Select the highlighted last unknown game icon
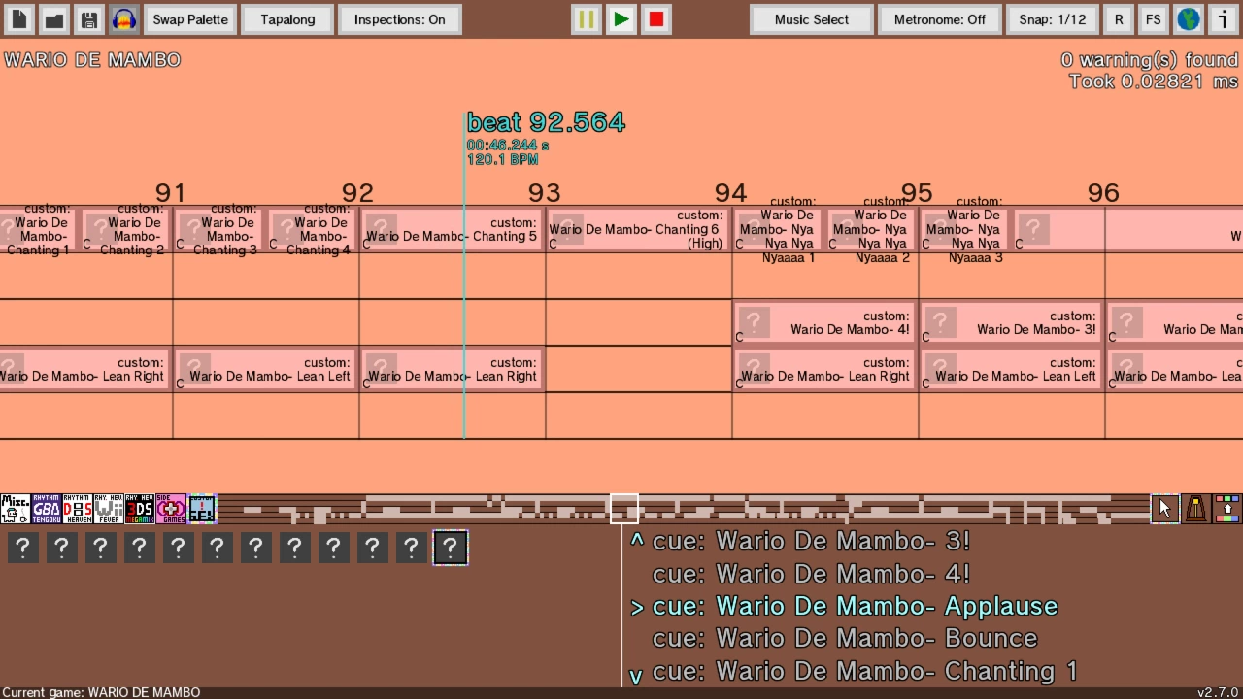This screenshot has height=699, width=1243. (x=450, y=548)
